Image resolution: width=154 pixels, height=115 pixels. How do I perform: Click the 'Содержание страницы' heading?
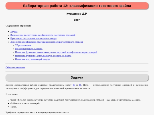pos(18,26)
